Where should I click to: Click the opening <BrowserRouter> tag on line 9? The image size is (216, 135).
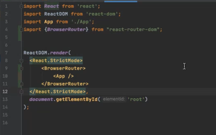click(x=63, y=69)
